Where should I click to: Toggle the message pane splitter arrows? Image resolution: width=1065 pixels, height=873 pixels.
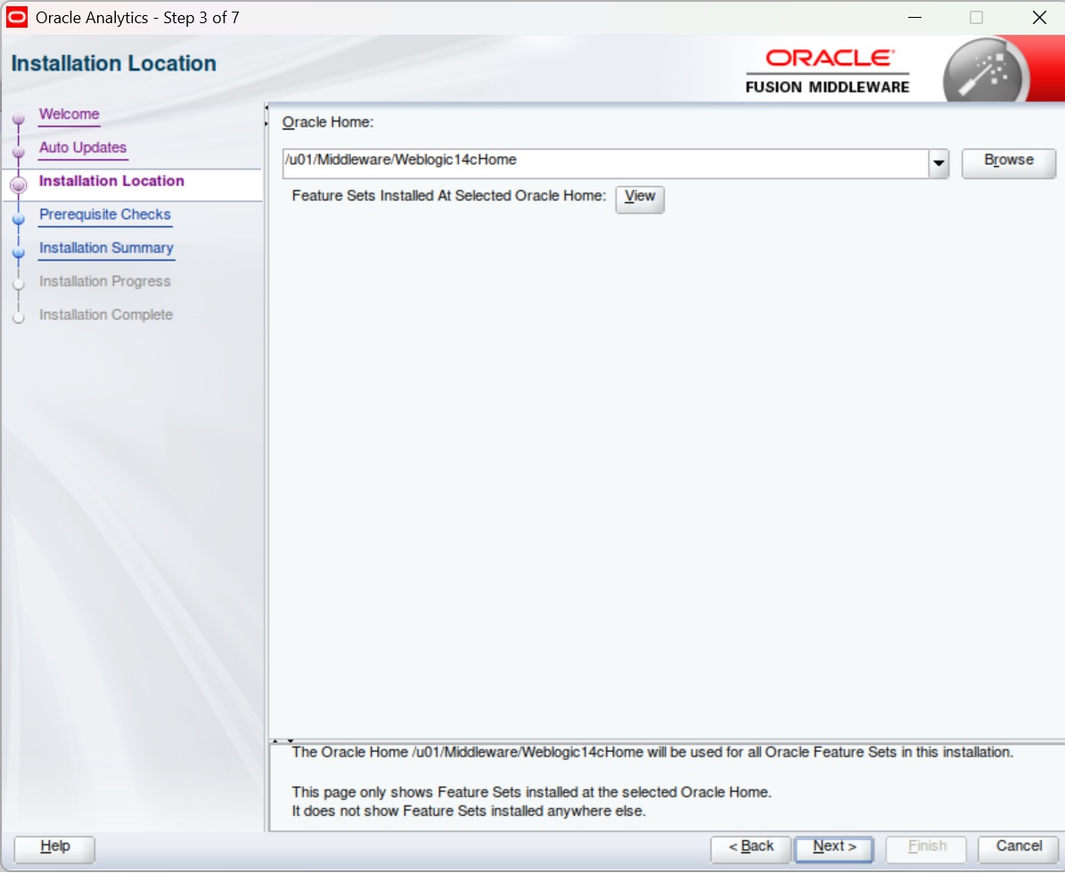coord(283,740)
